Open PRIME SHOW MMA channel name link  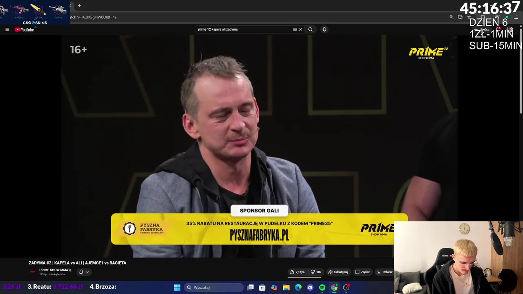(54, 270)
